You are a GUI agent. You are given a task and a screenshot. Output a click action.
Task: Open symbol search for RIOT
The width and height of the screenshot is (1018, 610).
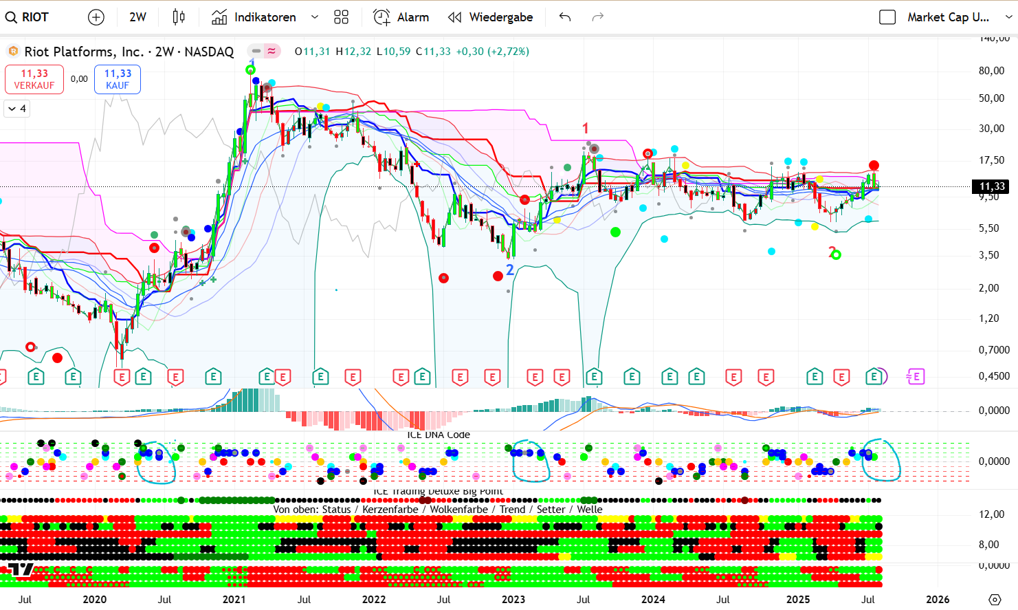(27, 17)
